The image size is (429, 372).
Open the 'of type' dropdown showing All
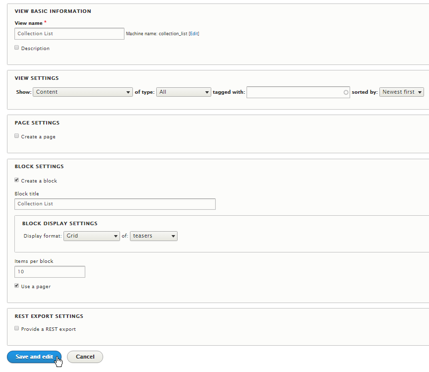click(184, 92)
